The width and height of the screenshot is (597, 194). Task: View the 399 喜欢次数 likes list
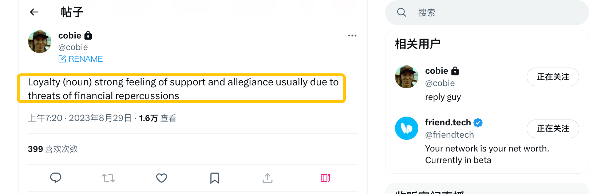53,149
